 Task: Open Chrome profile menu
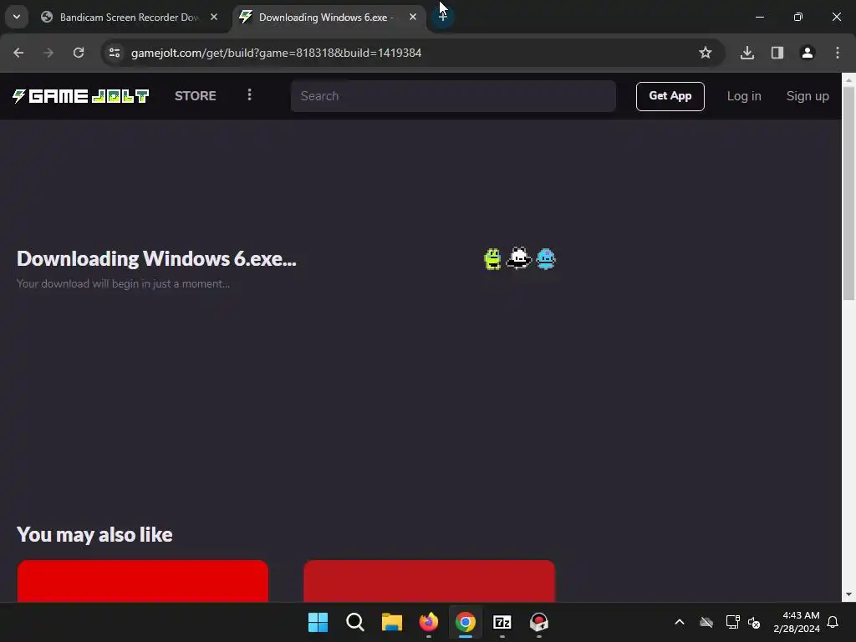(808, 53)
